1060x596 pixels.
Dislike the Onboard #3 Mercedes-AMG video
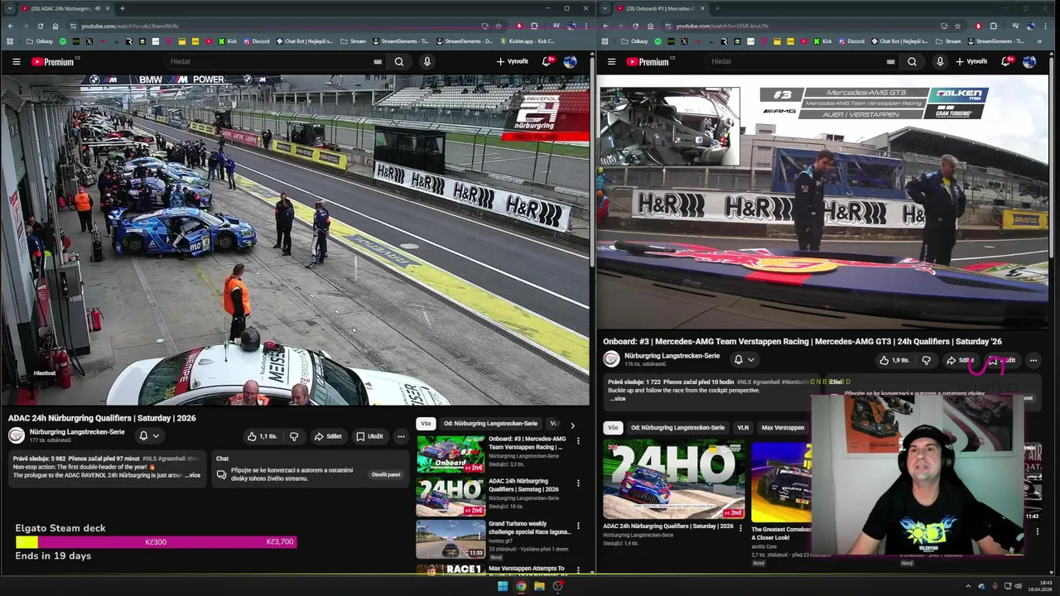926,360
